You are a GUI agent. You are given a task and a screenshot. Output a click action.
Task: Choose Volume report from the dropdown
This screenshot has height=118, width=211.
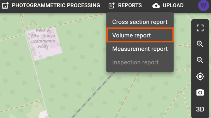(140, 35)
